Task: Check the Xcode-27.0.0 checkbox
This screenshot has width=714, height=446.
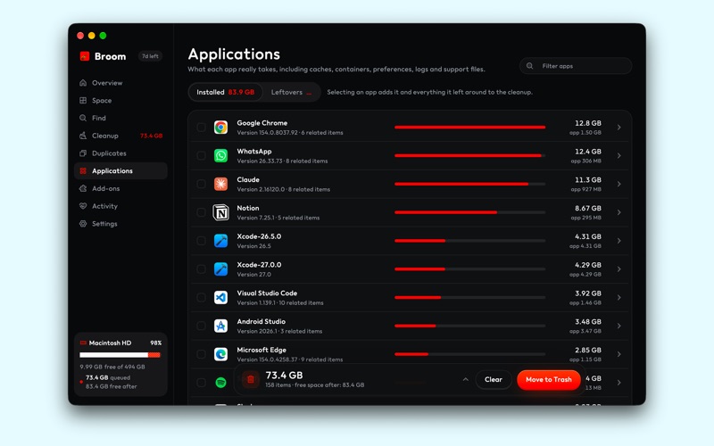Action: click(201, 269)
